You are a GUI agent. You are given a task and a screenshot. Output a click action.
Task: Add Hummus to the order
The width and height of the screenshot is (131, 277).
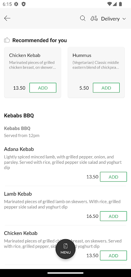tap(106, 88)
